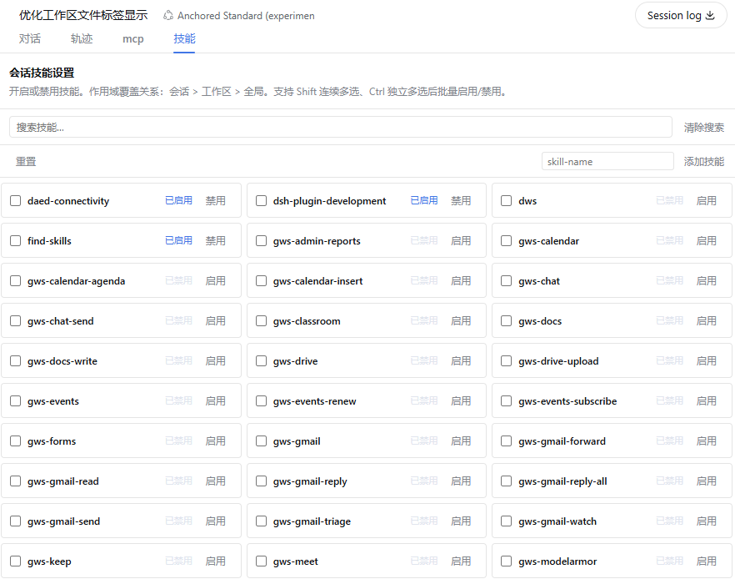Screen dimensions: 735x579
Task: Click the gws-classroom skill name
Action: [307, 321]
